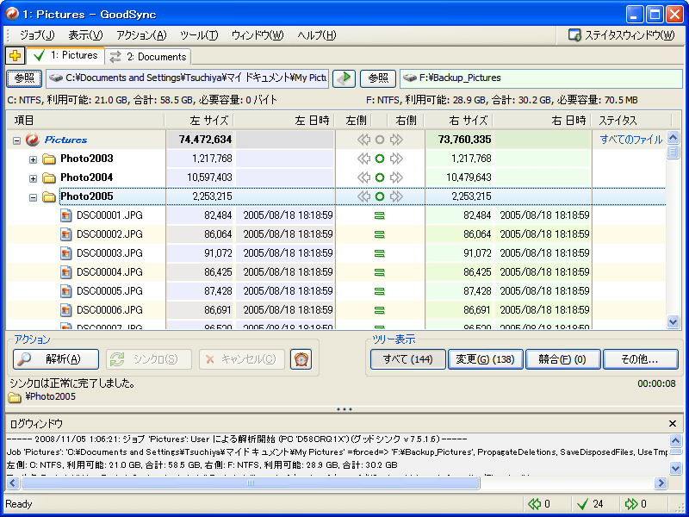Set Photo2004 to no-copy green circle

coord(380,178)
